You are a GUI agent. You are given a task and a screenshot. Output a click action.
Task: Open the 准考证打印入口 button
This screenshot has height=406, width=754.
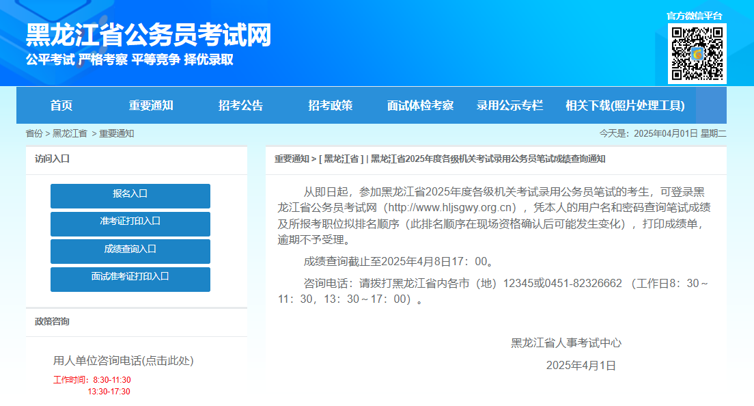tap(130, 224)
